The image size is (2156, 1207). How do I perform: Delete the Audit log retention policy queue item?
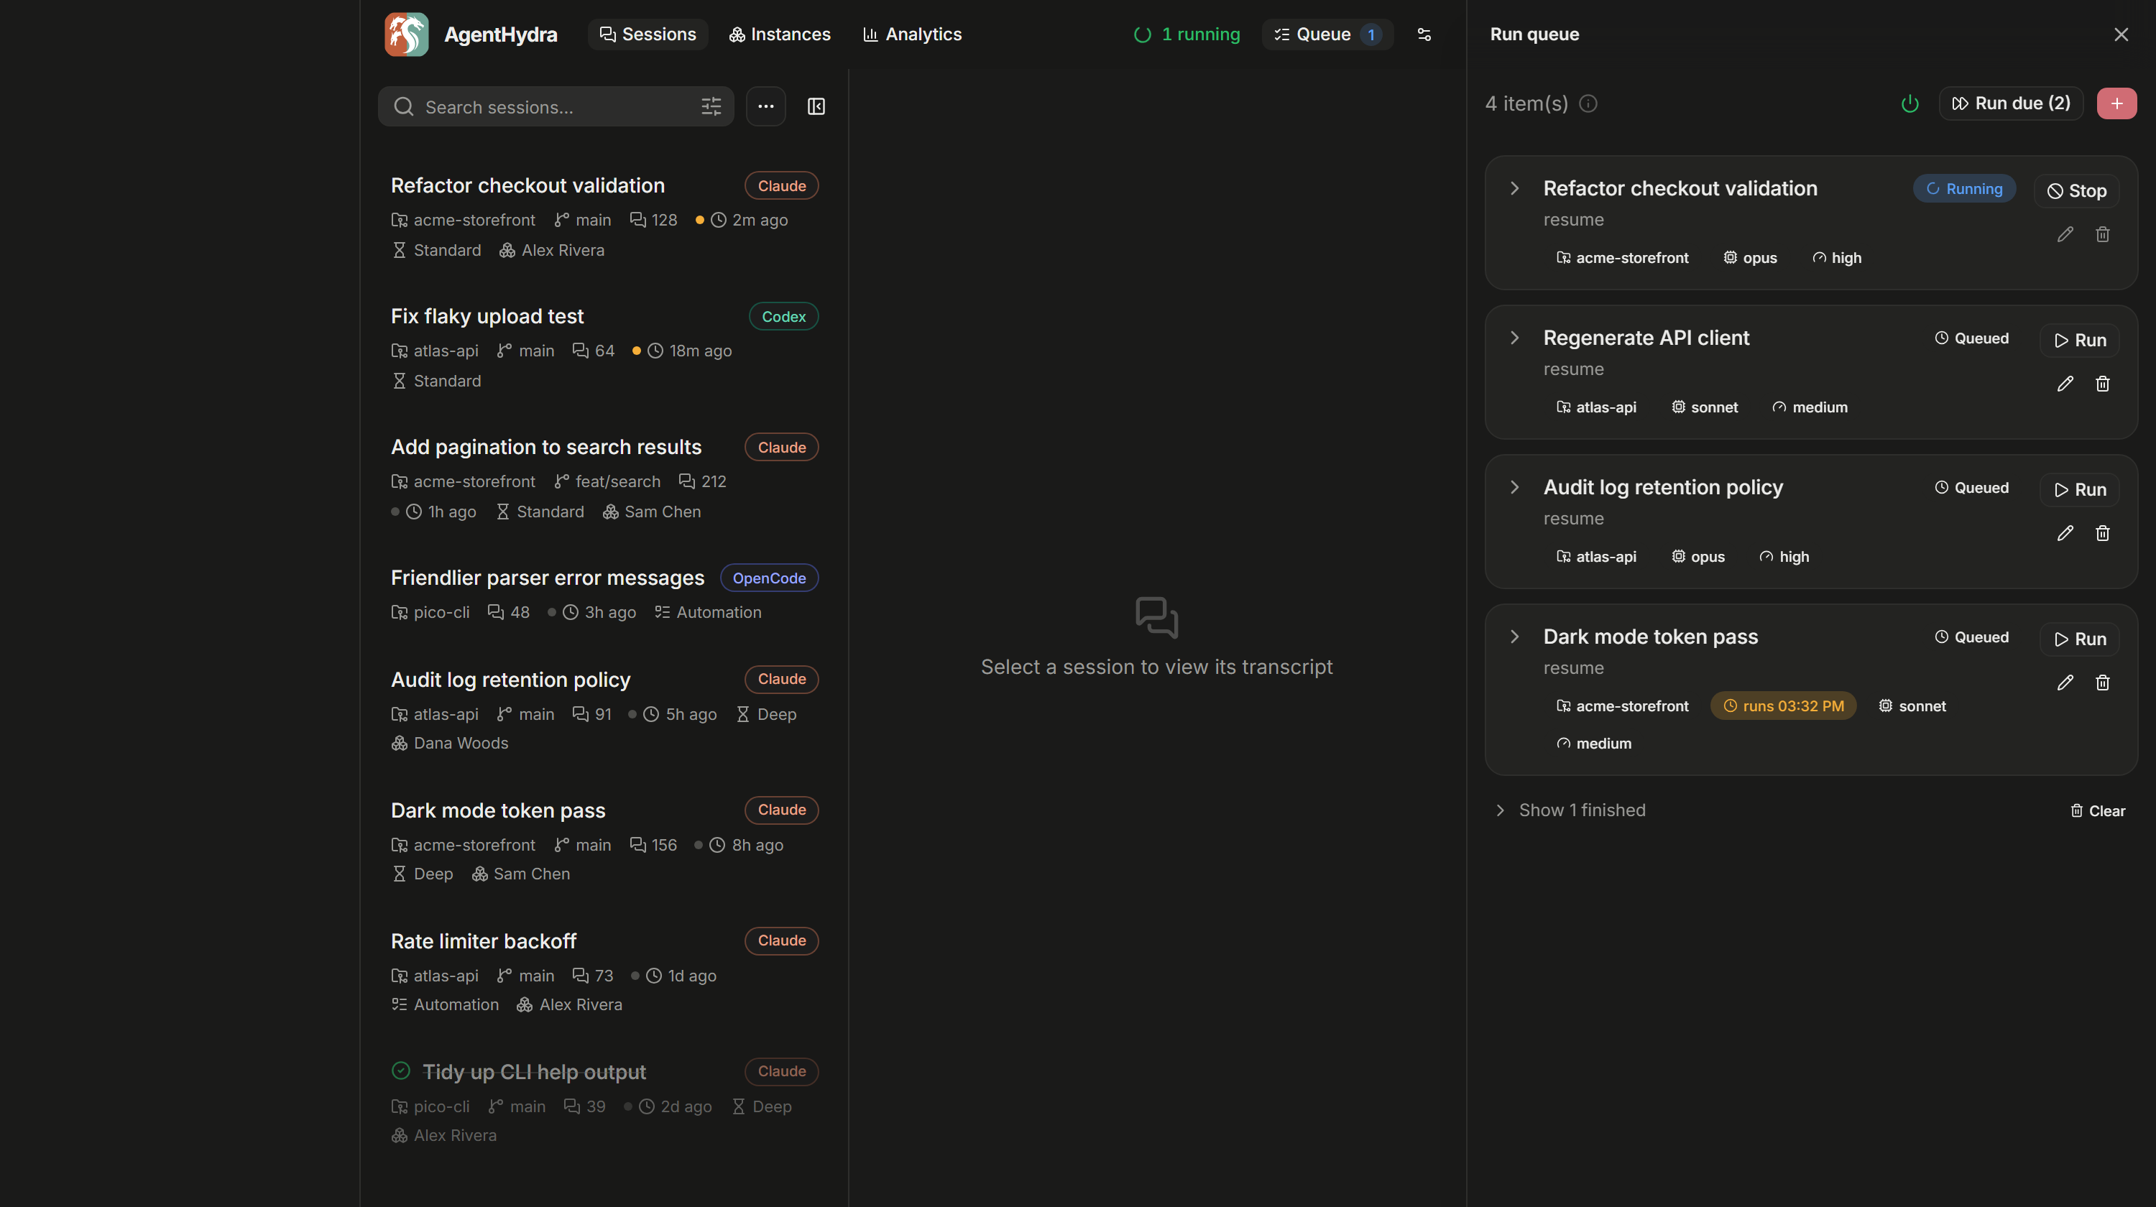click(x=2101, y=534)
